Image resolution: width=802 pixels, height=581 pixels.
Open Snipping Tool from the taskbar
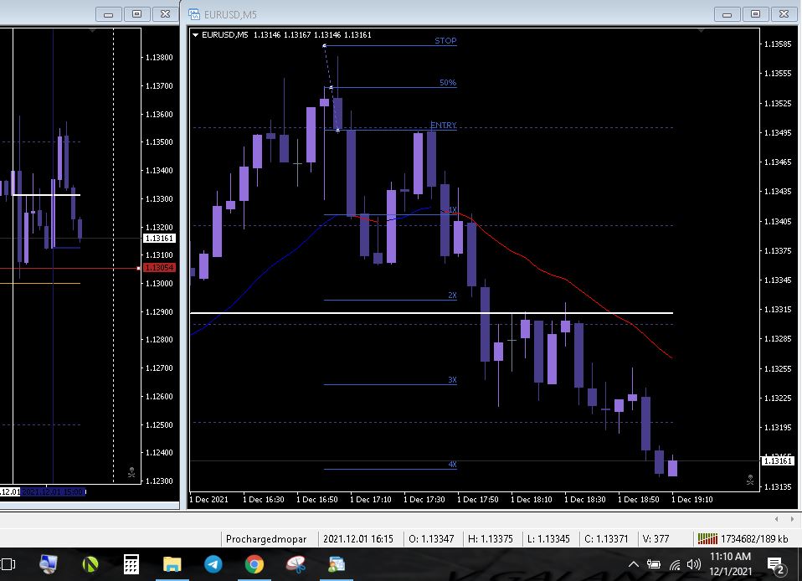tap(296, 564)
